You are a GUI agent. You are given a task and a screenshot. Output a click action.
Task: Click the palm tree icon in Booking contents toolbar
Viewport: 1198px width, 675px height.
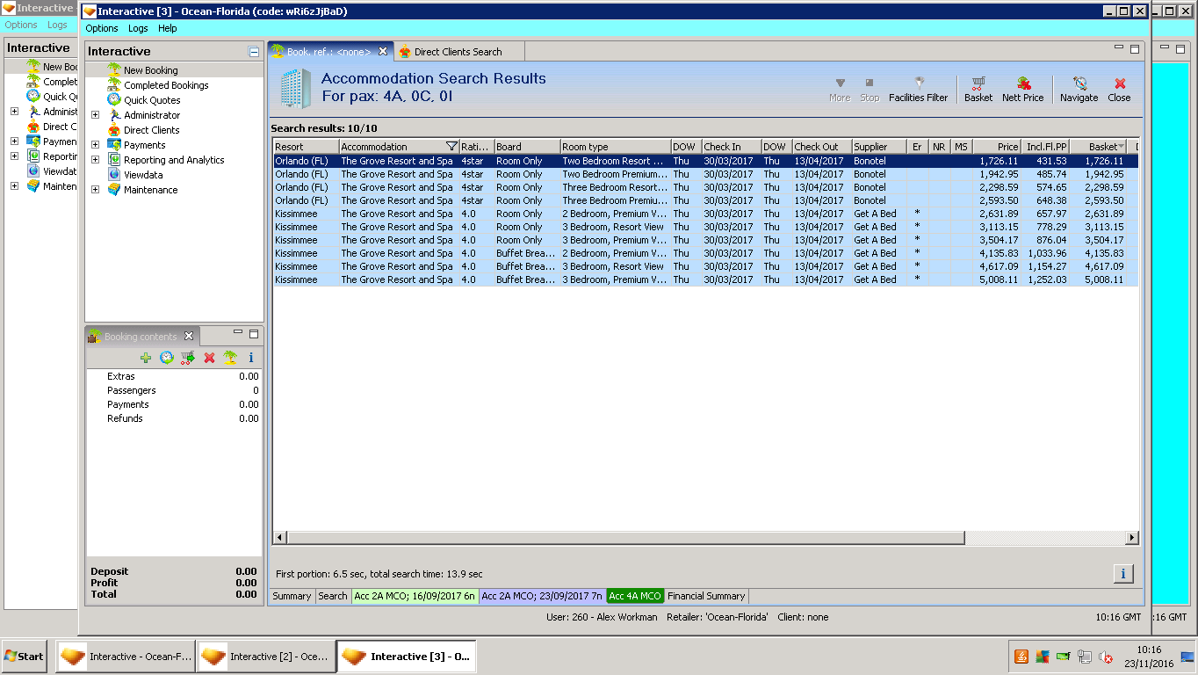click(230, 358)
